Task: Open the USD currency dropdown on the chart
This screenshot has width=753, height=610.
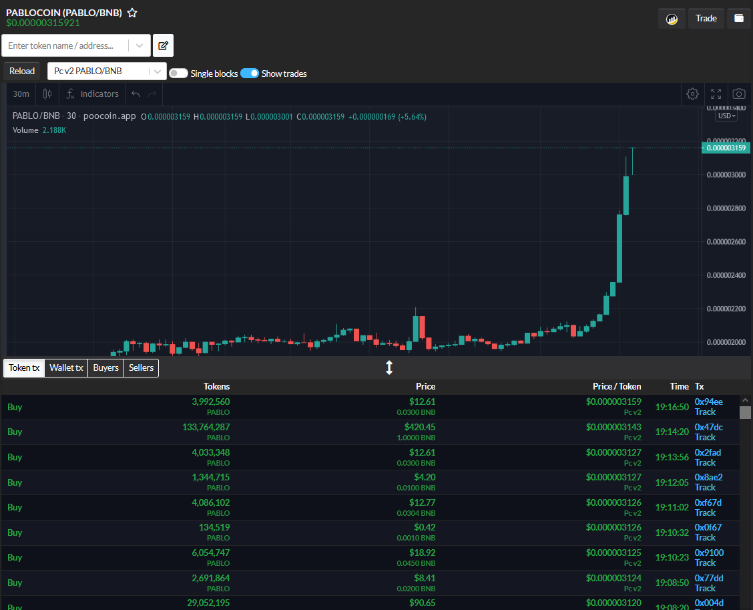Action: pos(726,115)
